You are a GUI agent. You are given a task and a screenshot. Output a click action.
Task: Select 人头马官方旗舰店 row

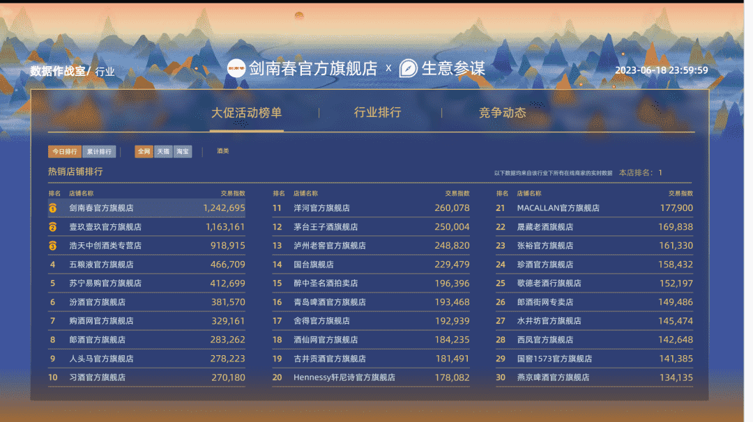tap(146, 359)
